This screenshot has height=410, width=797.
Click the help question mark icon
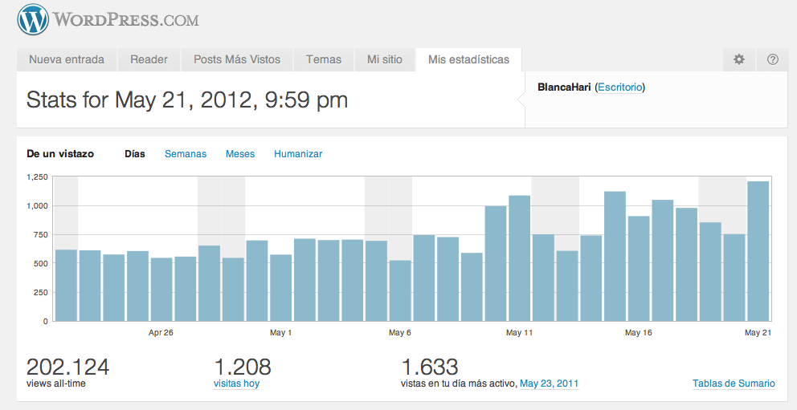click(772, 59)
